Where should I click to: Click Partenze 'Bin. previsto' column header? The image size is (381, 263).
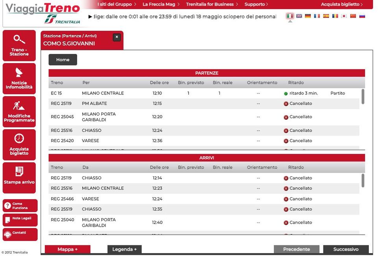(191, 83)
